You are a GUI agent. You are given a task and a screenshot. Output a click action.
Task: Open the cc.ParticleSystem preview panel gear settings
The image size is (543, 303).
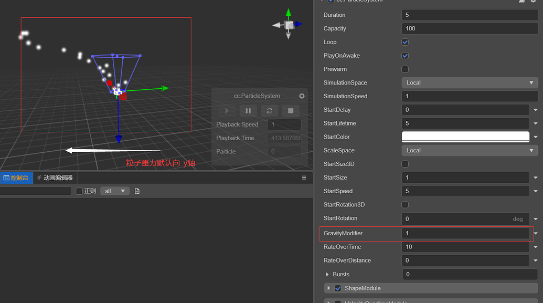click(x=302, y=96)
